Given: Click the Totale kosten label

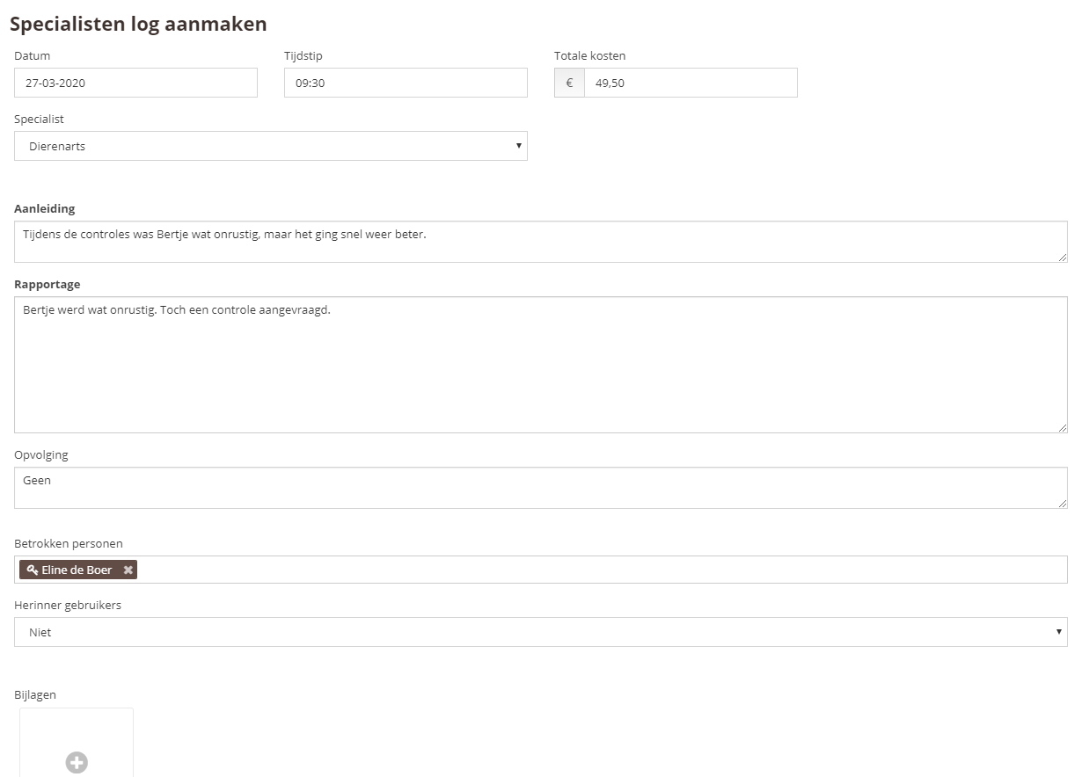Looking at the screenshot, I should point(590,56).
